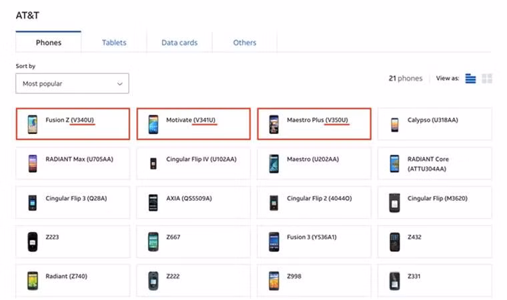The width and height of the screenshot is (507, 300).
Task: Click the Fusion Z phone thumbnail
Action: (x=33, y=124)
